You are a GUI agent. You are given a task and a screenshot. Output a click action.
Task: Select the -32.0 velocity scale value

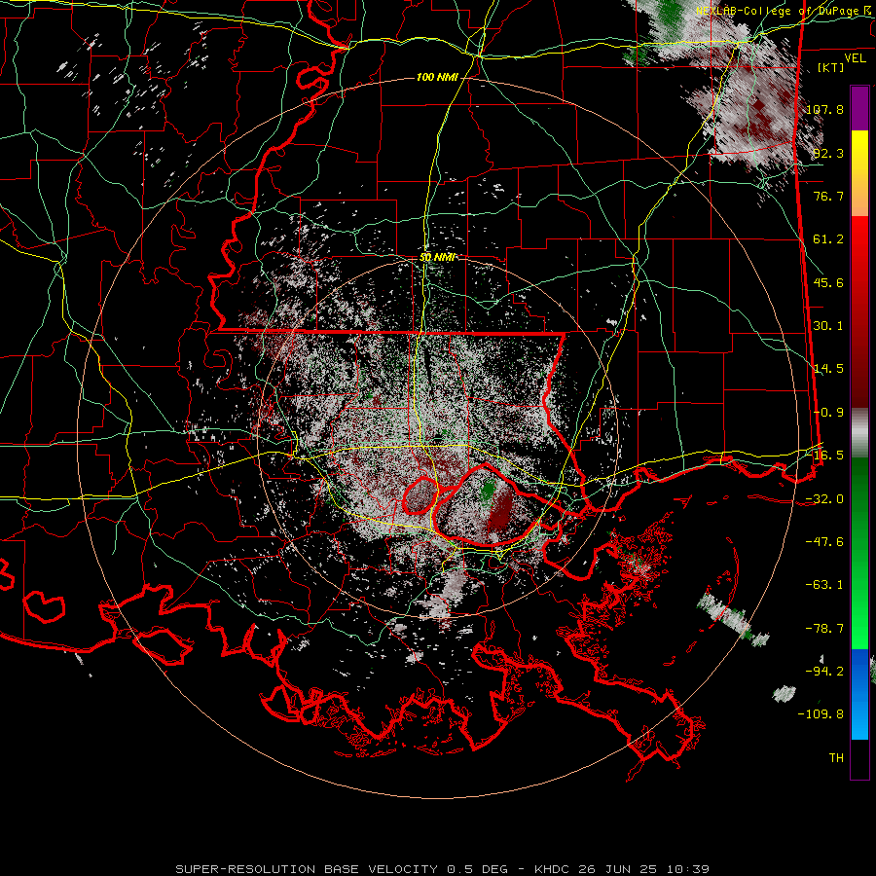824,499
